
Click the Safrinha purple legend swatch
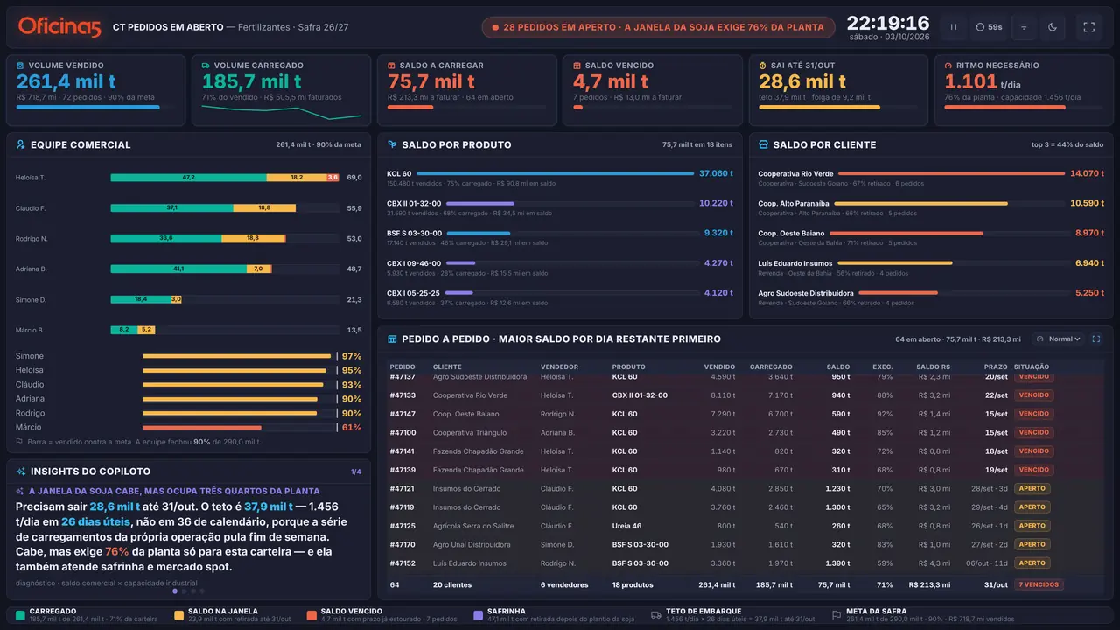(478, 615)
